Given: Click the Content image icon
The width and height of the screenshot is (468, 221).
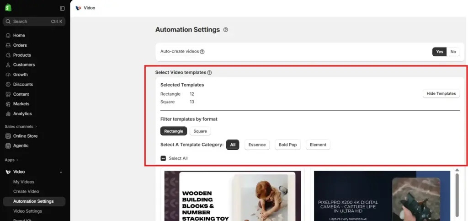Looking at the screenshot, I should [8, 94].
